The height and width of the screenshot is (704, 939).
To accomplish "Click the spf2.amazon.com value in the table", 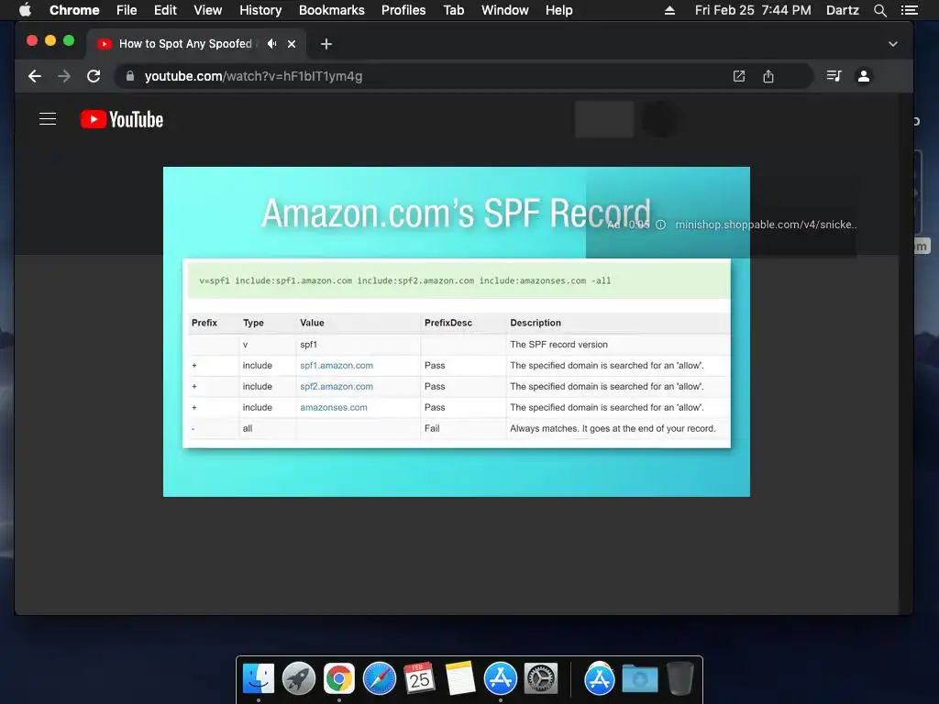I will coord(337,386).
